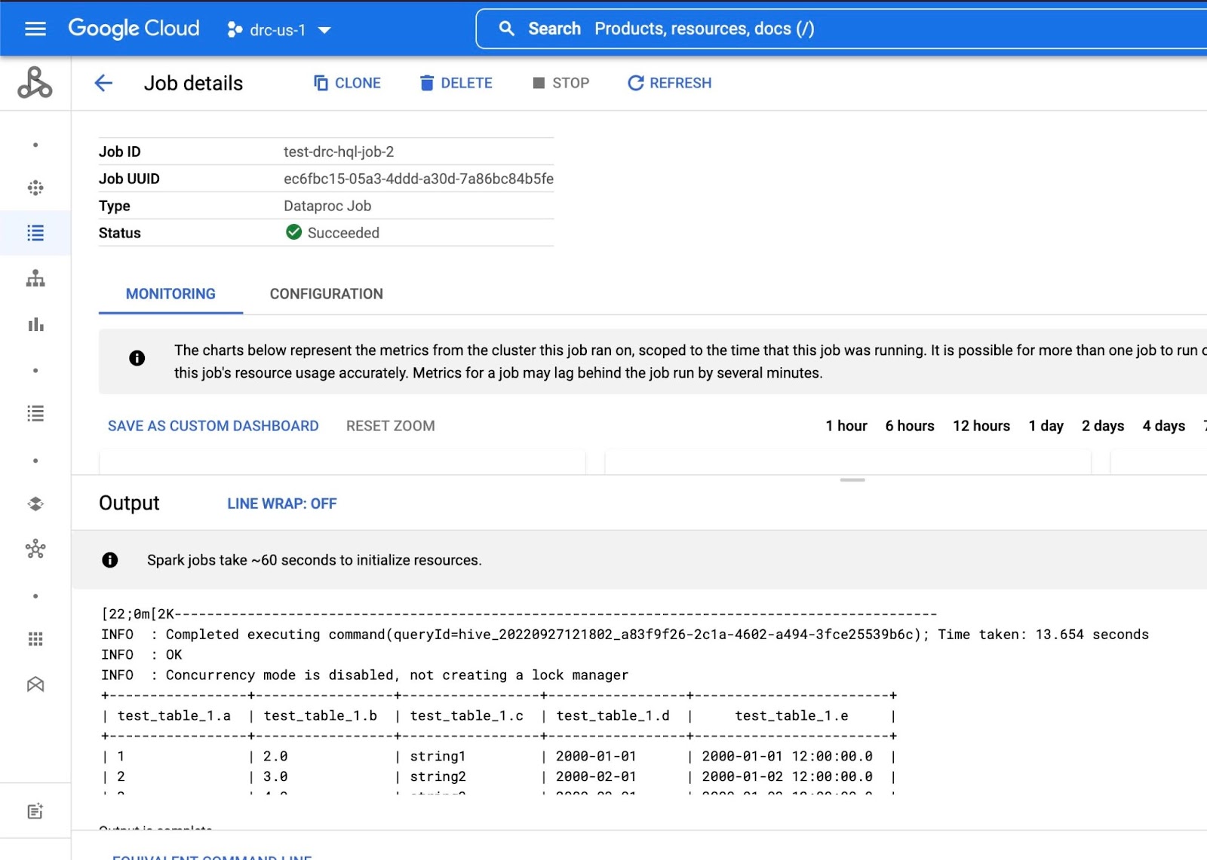
Task: Toggle the LINE WRAP: OFF setting
Action: [281, 503]
